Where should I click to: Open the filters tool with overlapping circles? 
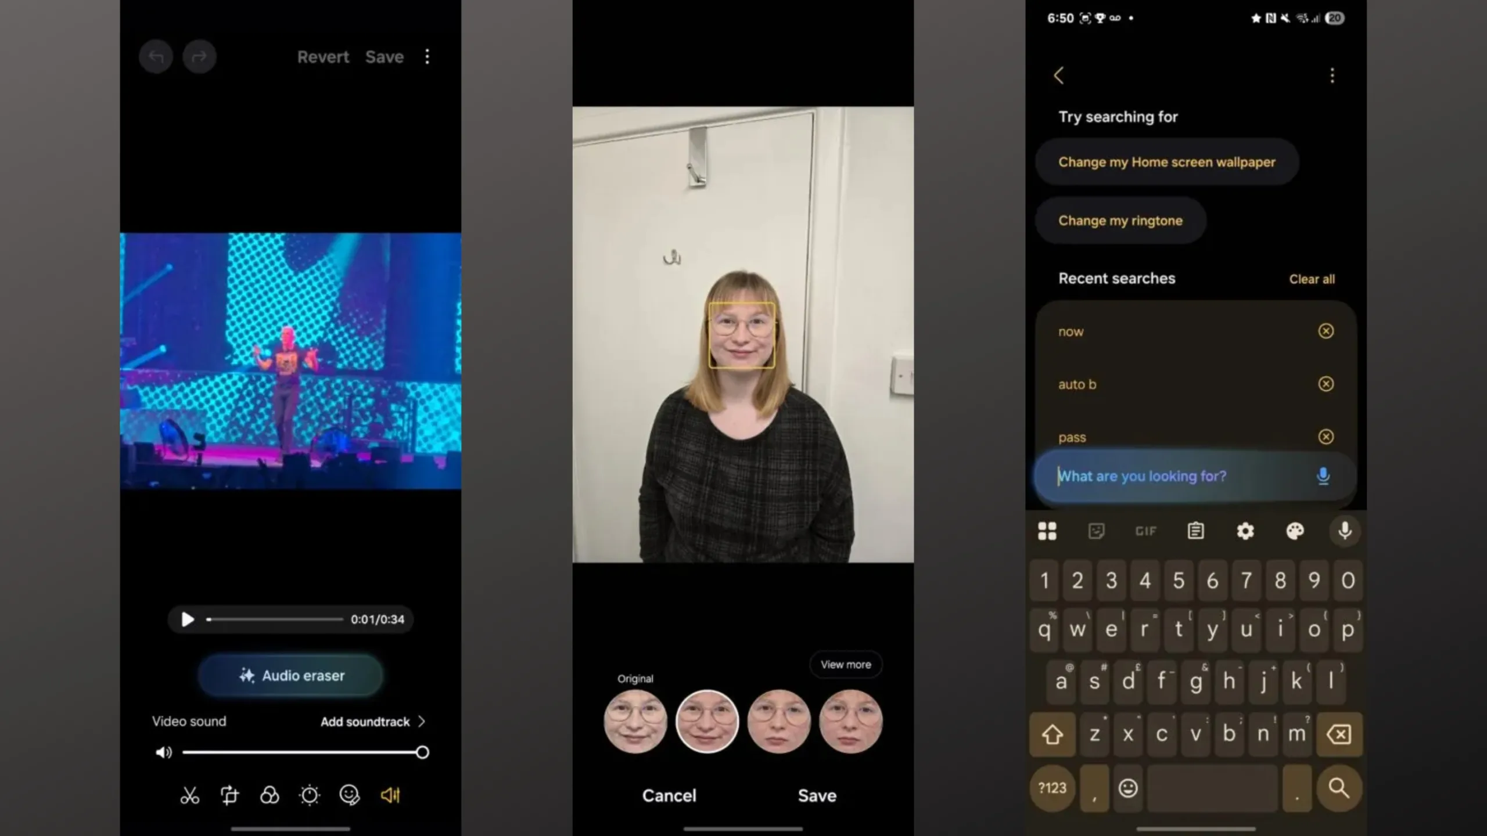click(270, 795)
